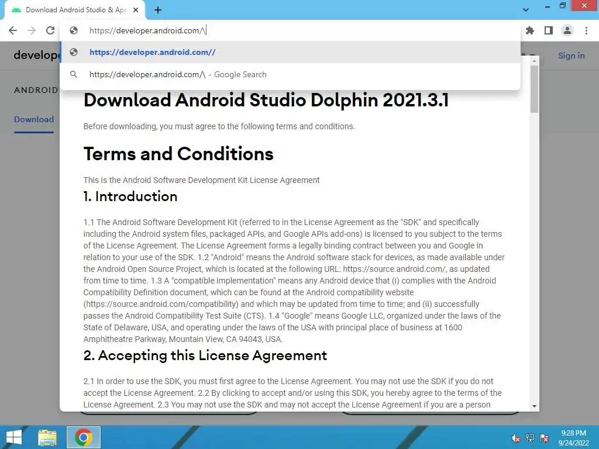This screenshot has width=599, height=449.
Task: Open the Action Center flag tray icon
Action: (544, 438)
